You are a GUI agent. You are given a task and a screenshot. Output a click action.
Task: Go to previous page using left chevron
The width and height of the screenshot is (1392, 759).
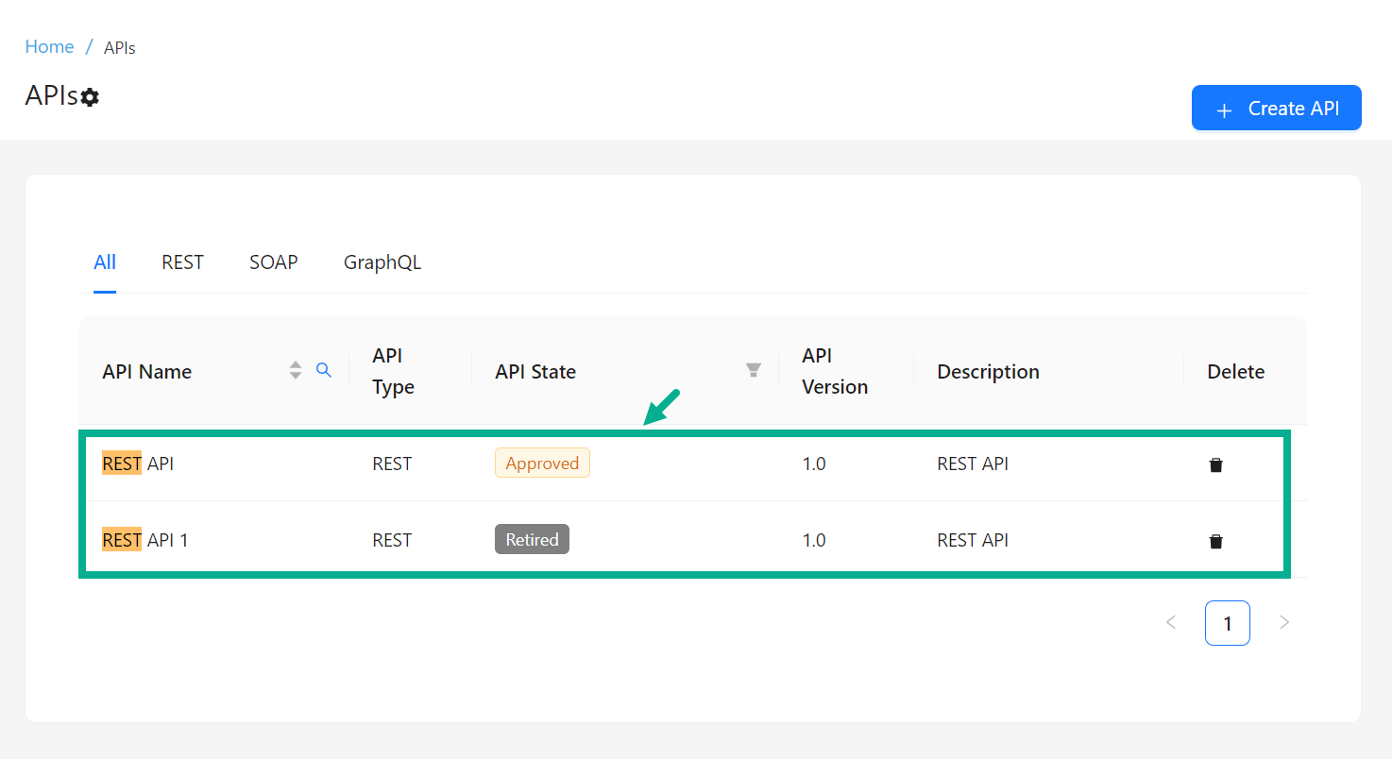tap(1171, 622)
